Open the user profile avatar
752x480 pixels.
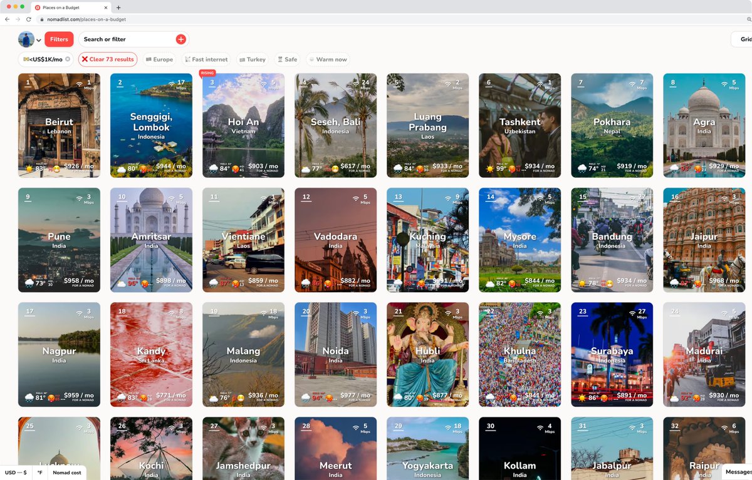coord(26,39)
